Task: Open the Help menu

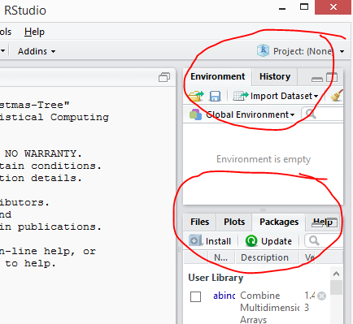Action: click(x=34, y=32)
